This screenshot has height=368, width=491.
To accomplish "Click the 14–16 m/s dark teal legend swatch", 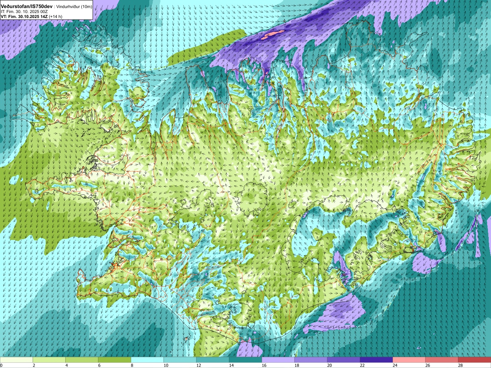I will click(245, 360).
